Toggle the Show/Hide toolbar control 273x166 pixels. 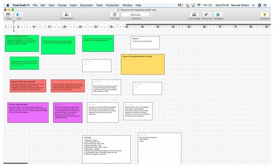(207, 14)
